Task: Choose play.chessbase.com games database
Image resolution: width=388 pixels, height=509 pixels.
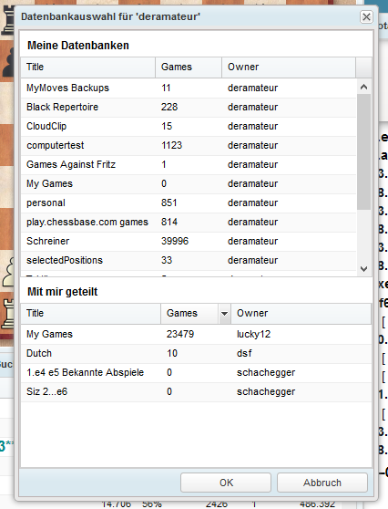Action: point(189,222)
